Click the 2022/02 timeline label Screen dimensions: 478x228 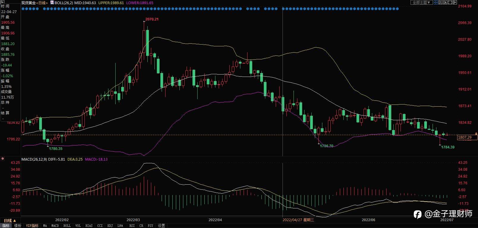coord(62,220)
